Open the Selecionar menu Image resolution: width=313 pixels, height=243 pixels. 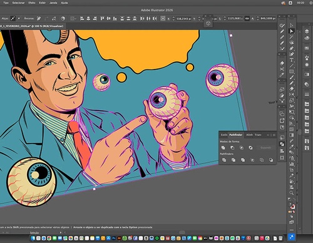tap(18, 3)
